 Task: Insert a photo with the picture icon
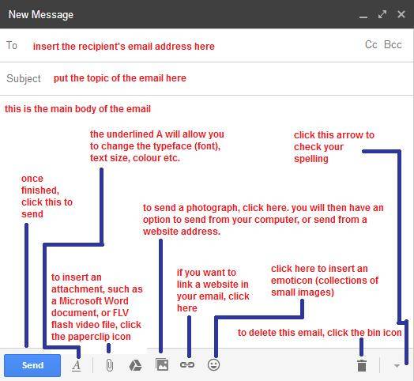162,365
